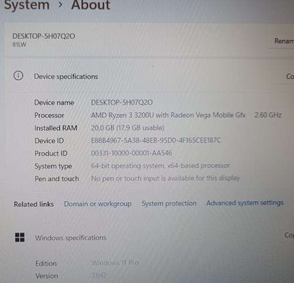Select the Device ID value starting with E88B4967
The image size is (294, 283).
coord(156,140)
